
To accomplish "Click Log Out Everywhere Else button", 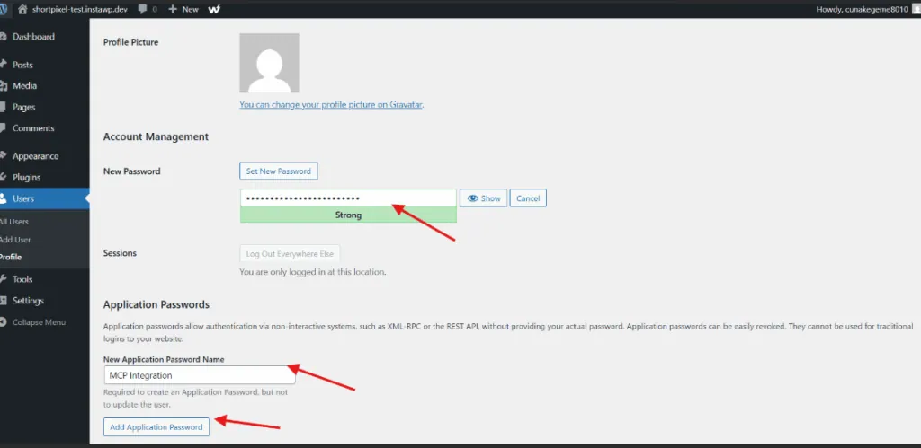I will (290, 254).
